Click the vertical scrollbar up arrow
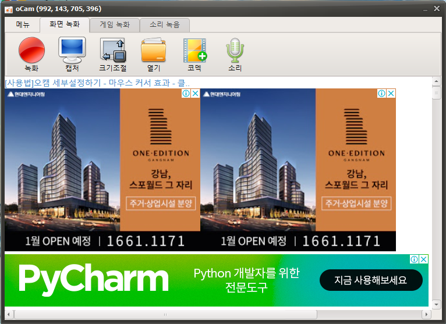The width and height of the screenshot is (446, 324). (x=436, y=81)
